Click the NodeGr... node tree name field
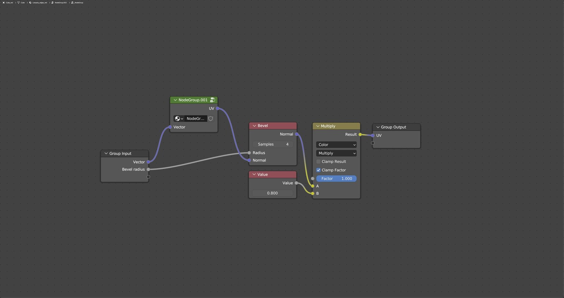The width and height of the screenshot is (564, 298). (196, 119)
